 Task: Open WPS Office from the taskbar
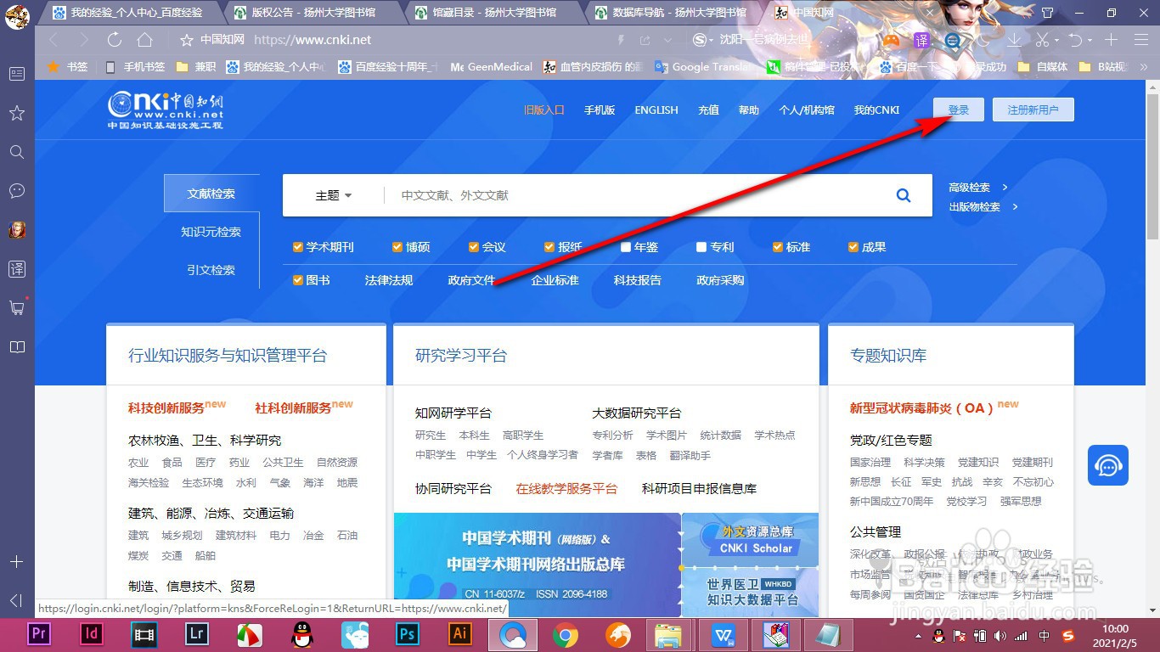coord(724,634)
